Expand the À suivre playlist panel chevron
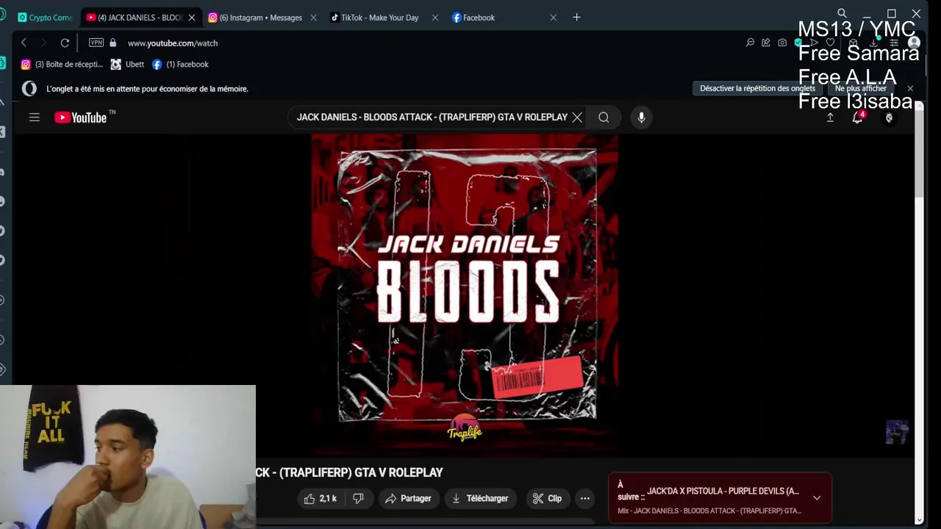The width and height of the screenshot is (941, 529). click(x=817, y=497)
